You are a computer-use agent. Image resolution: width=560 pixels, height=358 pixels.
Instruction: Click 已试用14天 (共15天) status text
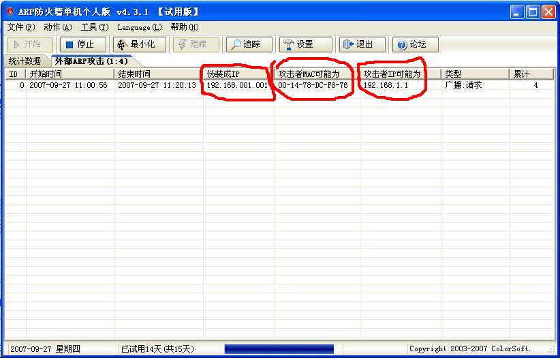(x=157, y=348)
